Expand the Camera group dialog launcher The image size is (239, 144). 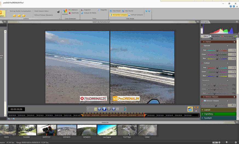click(59, 19)
